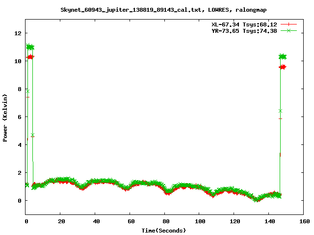Click the x-axis tick label 160

pos(304,221)
